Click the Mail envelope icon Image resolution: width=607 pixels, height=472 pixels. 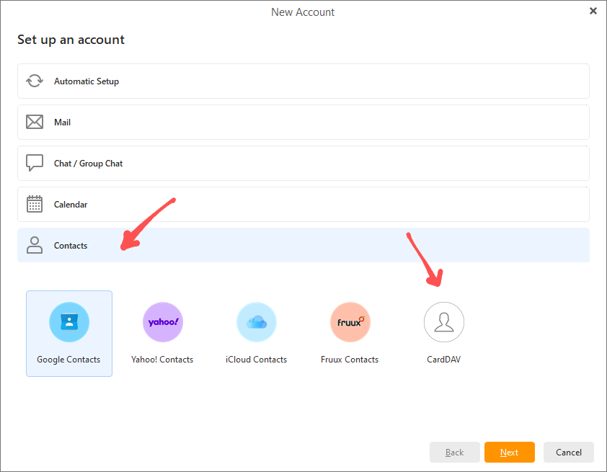click(35, 122)
